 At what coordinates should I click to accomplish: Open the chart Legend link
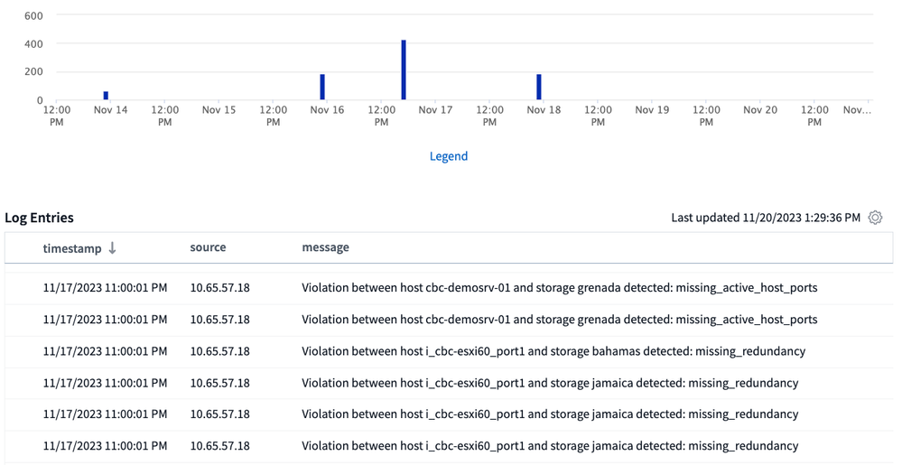449,156
